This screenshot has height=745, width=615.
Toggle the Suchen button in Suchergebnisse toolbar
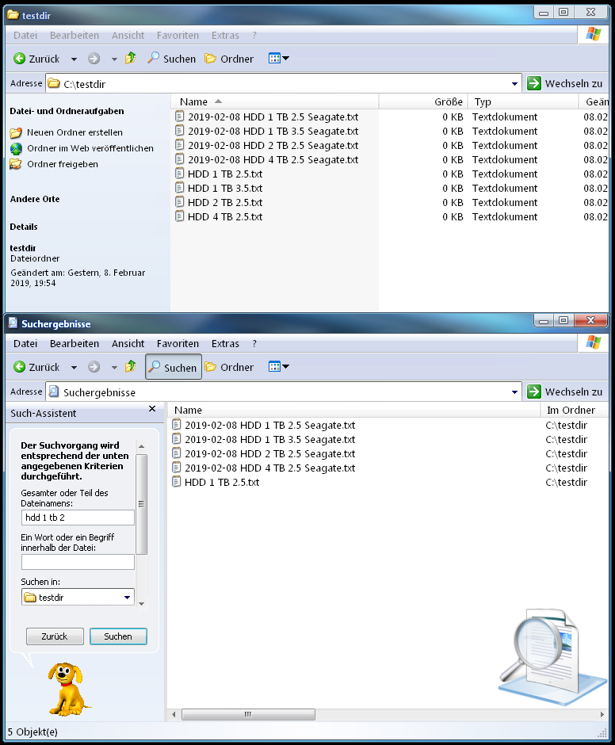coord(173,367)
